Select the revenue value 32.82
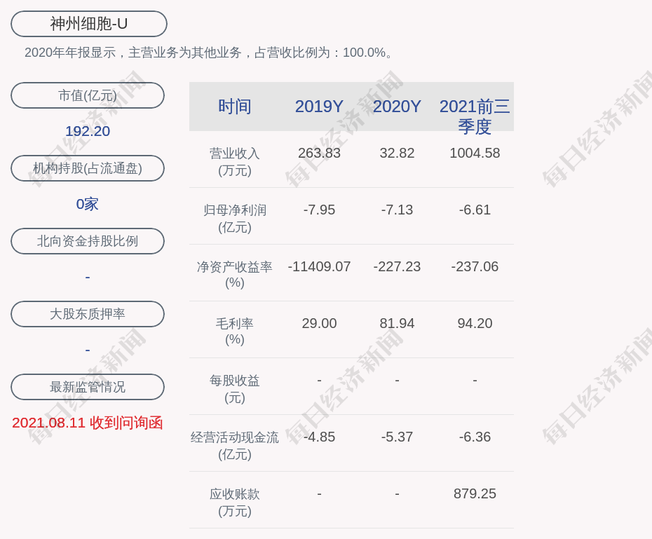The image size is (652, 539). pyautogui.click(x=397, y=153)
